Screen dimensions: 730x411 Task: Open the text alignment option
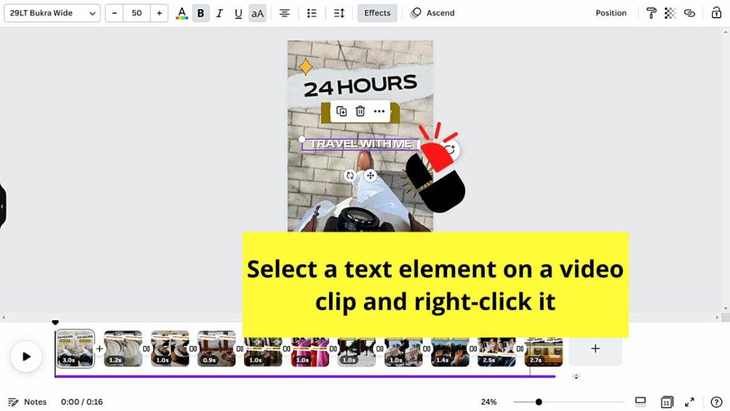point(284,13)
